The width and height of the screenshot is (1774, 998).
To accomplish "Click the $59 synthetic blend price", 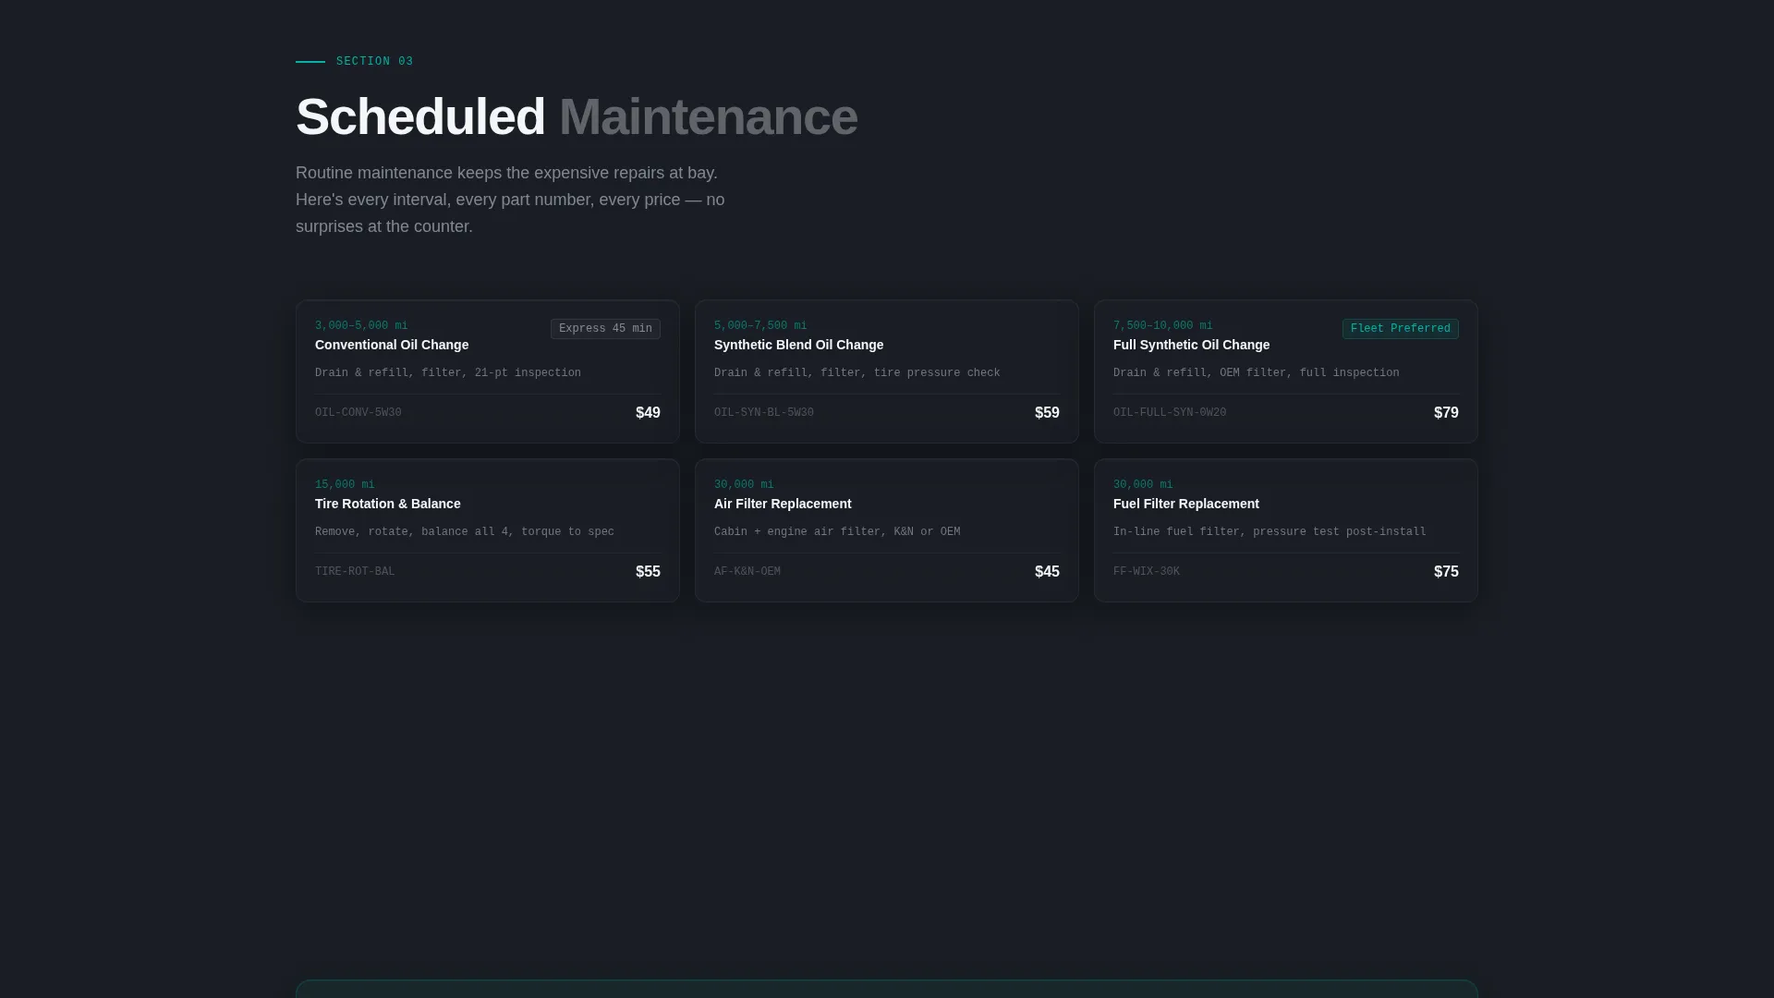I will pos(1047,413).
